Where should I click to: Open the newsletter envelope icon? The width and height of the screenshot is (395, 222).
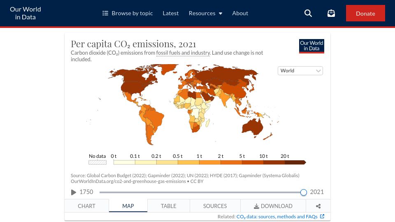click(x=331, y=13)
